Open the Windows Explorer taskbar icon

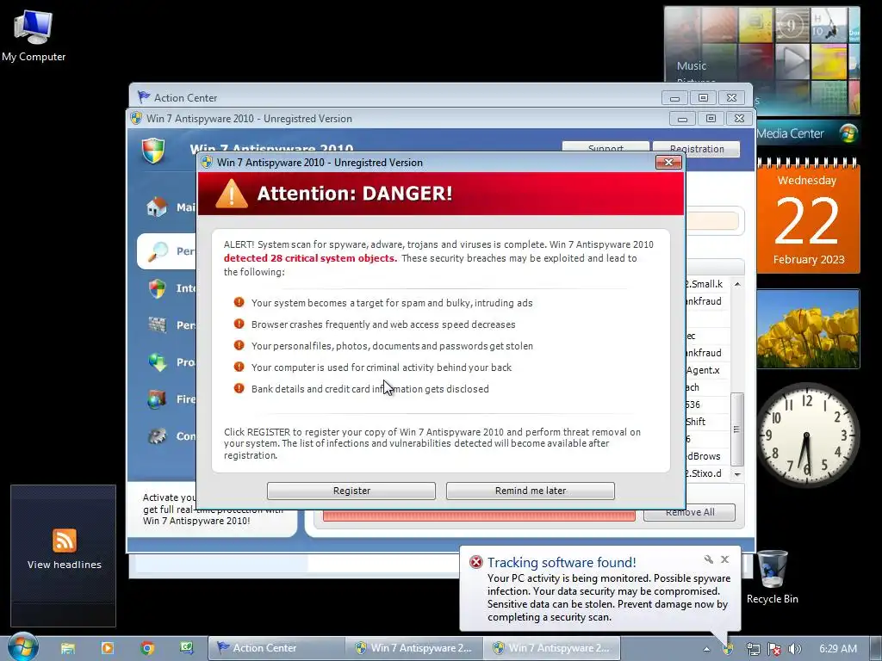pyautogui.click(x=68, y=648)
